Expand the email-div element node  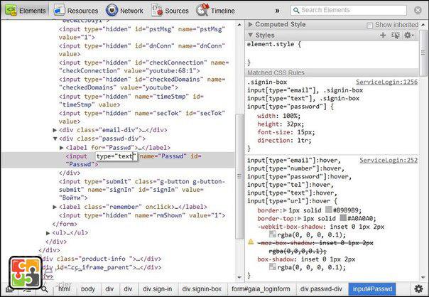coord(55,130)
